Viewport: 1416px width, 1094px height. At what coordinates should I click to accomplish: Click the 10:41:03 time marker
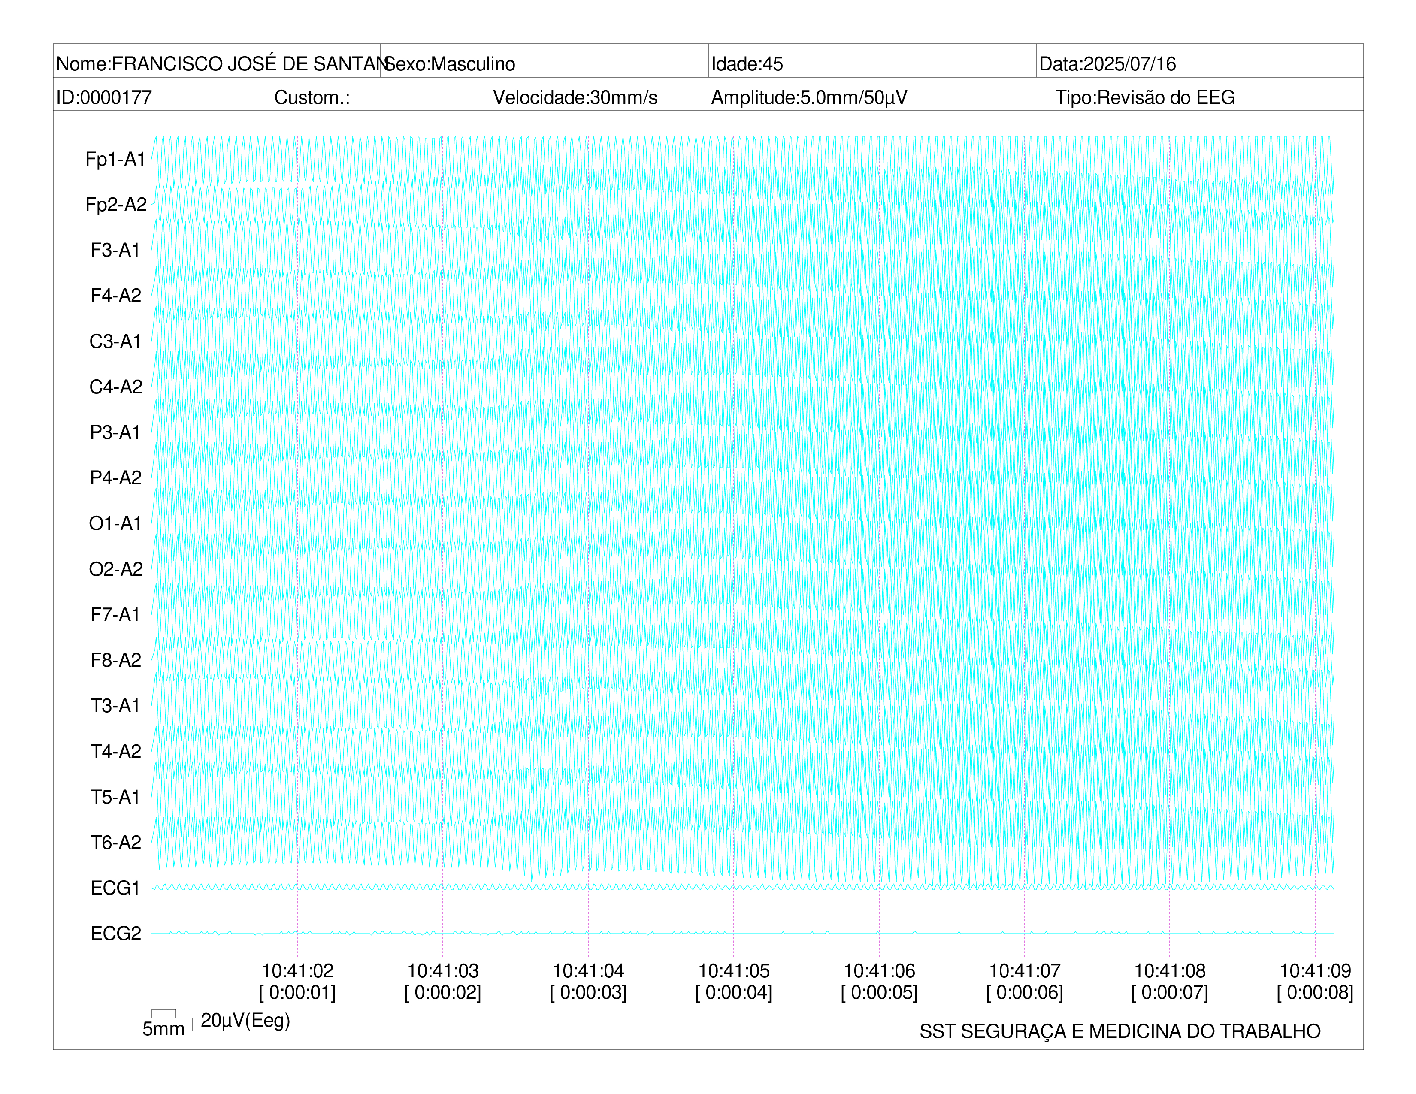[443, 971]
